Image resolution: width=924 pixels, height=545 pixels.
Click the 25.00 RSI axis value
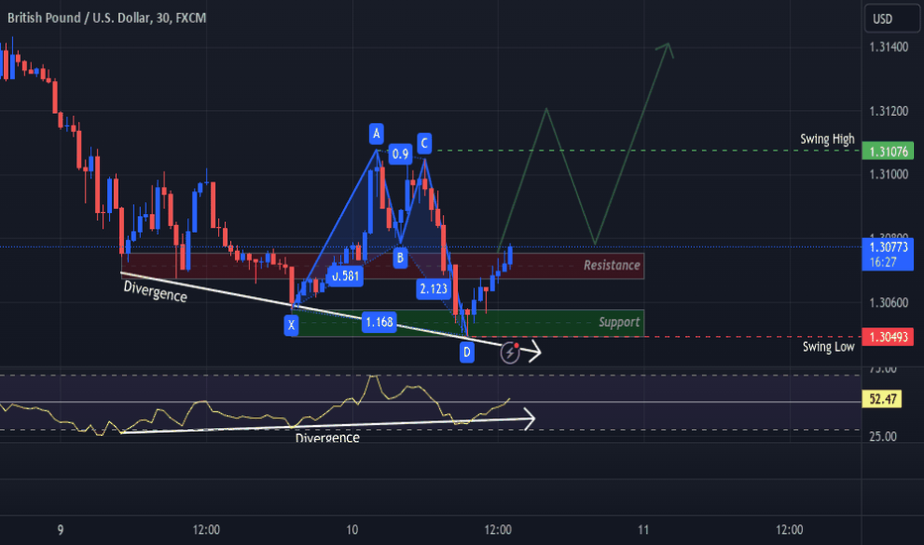[x=882, y=437]
